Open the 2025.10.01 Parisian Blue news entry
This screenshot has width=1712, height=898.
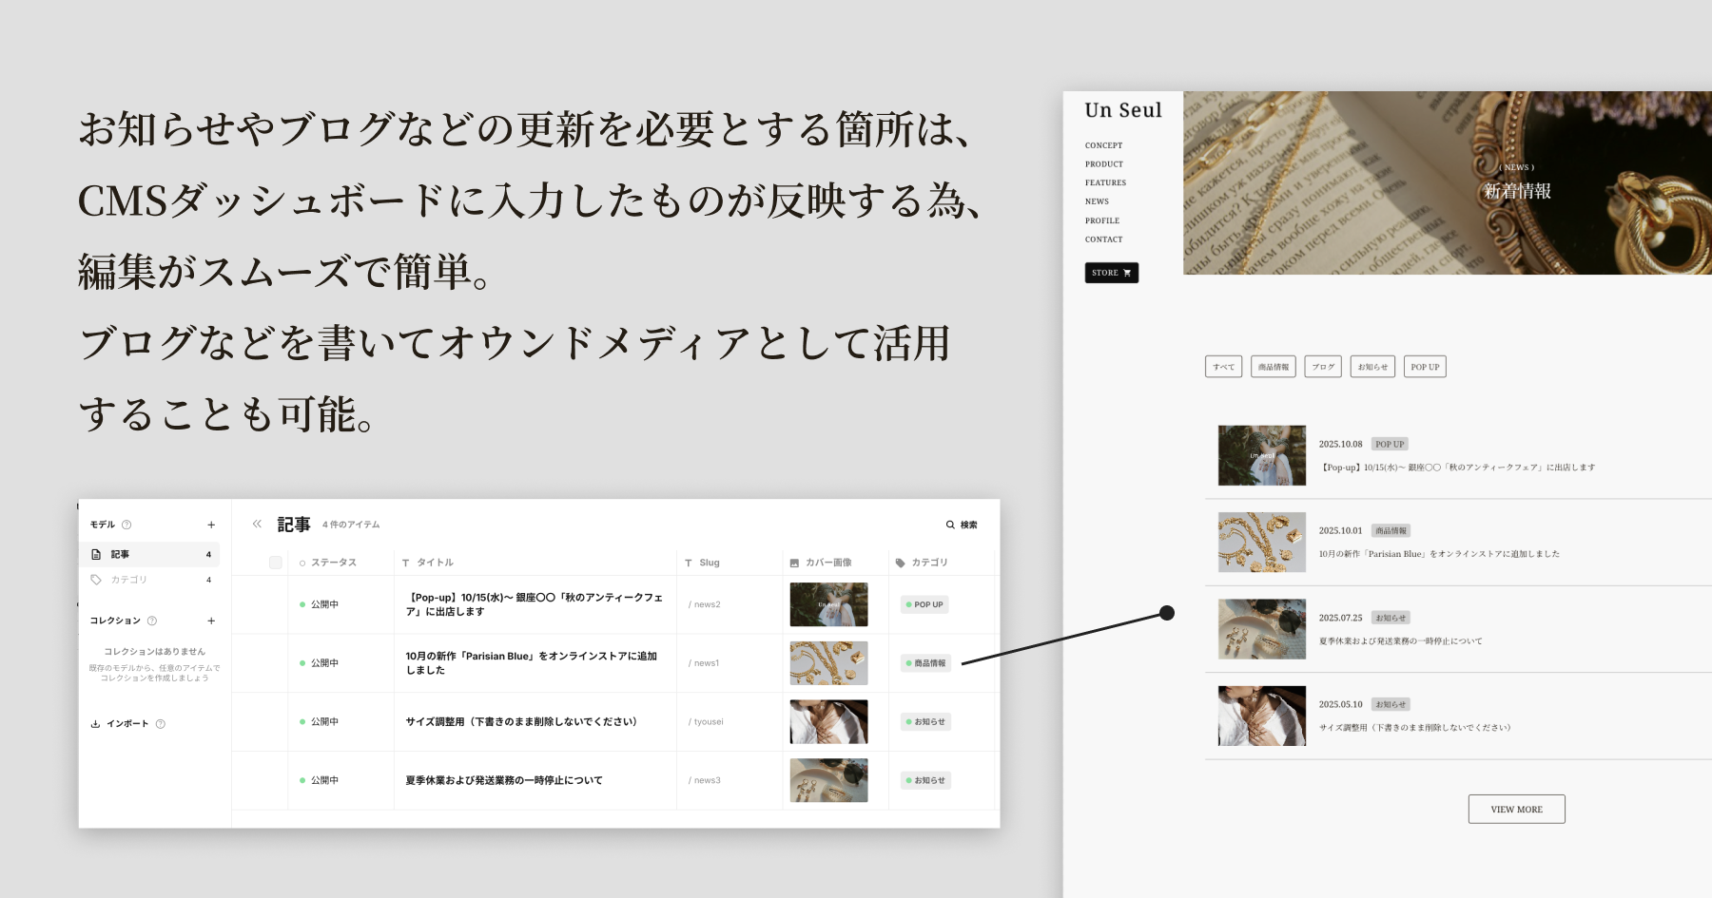coord(1458,543)
